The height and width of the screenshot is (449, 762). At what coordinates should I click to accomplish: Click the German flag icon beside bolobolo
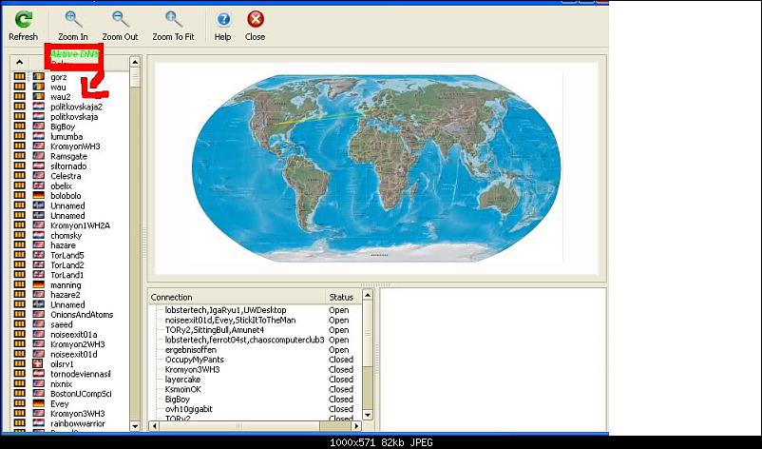(x=38, y=196)
